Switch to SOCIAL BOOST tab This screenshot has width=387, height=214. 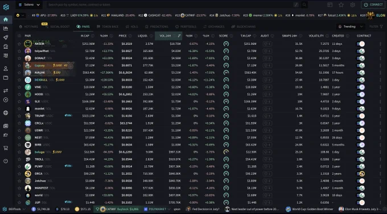click(x=57, y=27)
